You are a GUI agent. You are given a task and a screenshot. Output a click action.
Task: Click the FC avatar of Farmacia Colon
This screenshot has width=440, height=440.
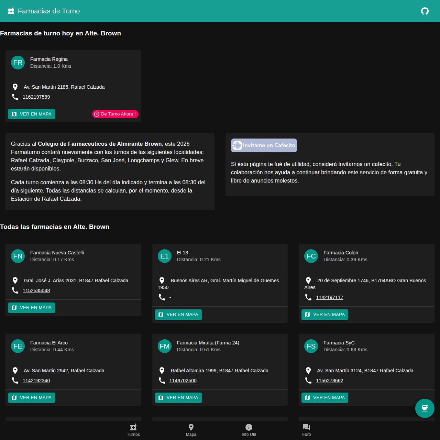point(311,256)
